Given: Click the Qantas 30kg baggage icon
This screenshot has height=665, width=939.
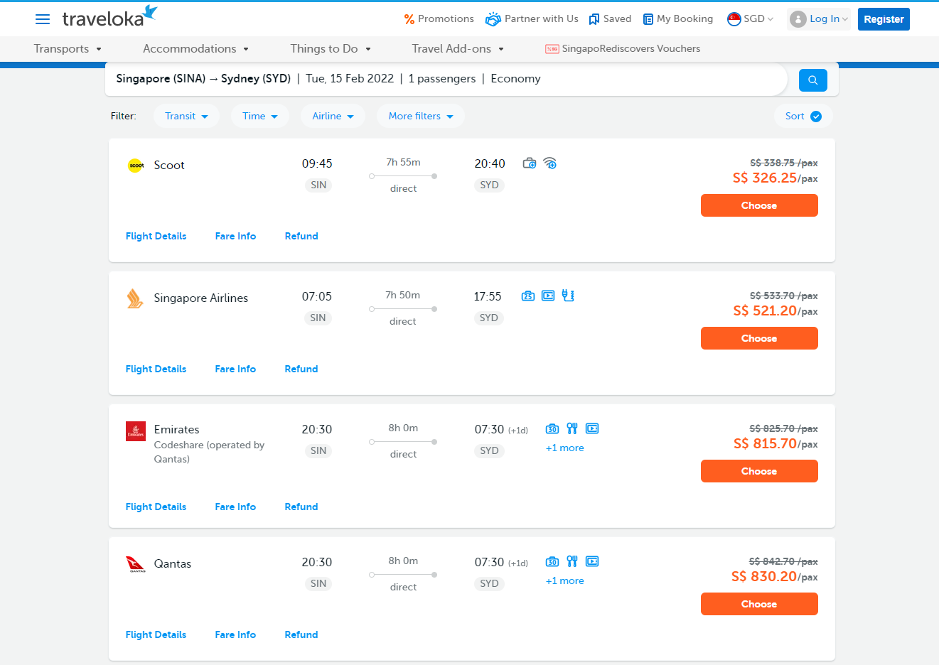Looking at the screenshot, I should point(552,561).
